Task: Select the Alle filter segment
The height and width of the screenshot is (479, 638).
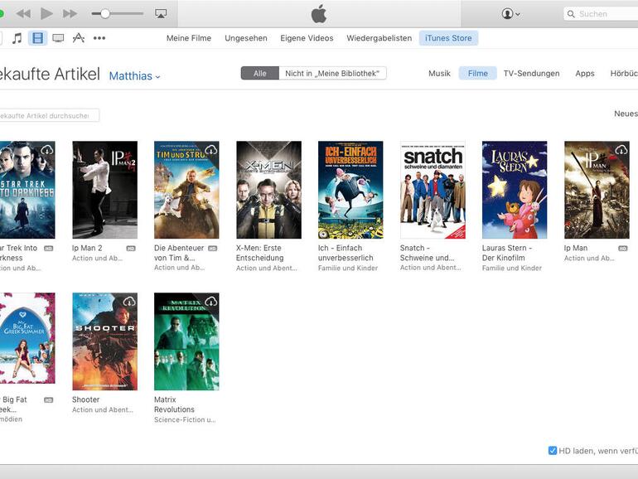Action: (260, 73)
